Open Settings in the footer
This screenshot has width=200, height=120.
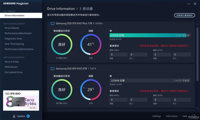pyautogui.click(x=157, y=116)
